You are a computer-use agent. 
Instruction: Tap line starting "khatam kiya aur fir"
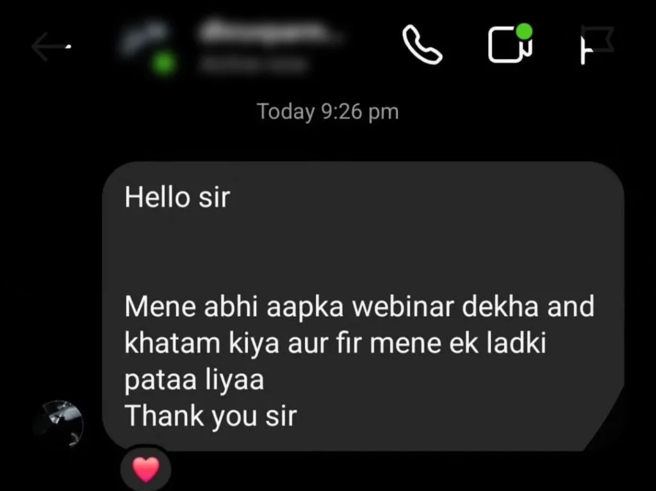[335, 343]
